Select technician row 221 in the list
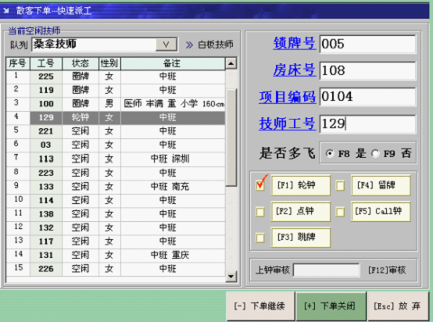The height and width of the screenshot is (322, 433). pos(116,131)
